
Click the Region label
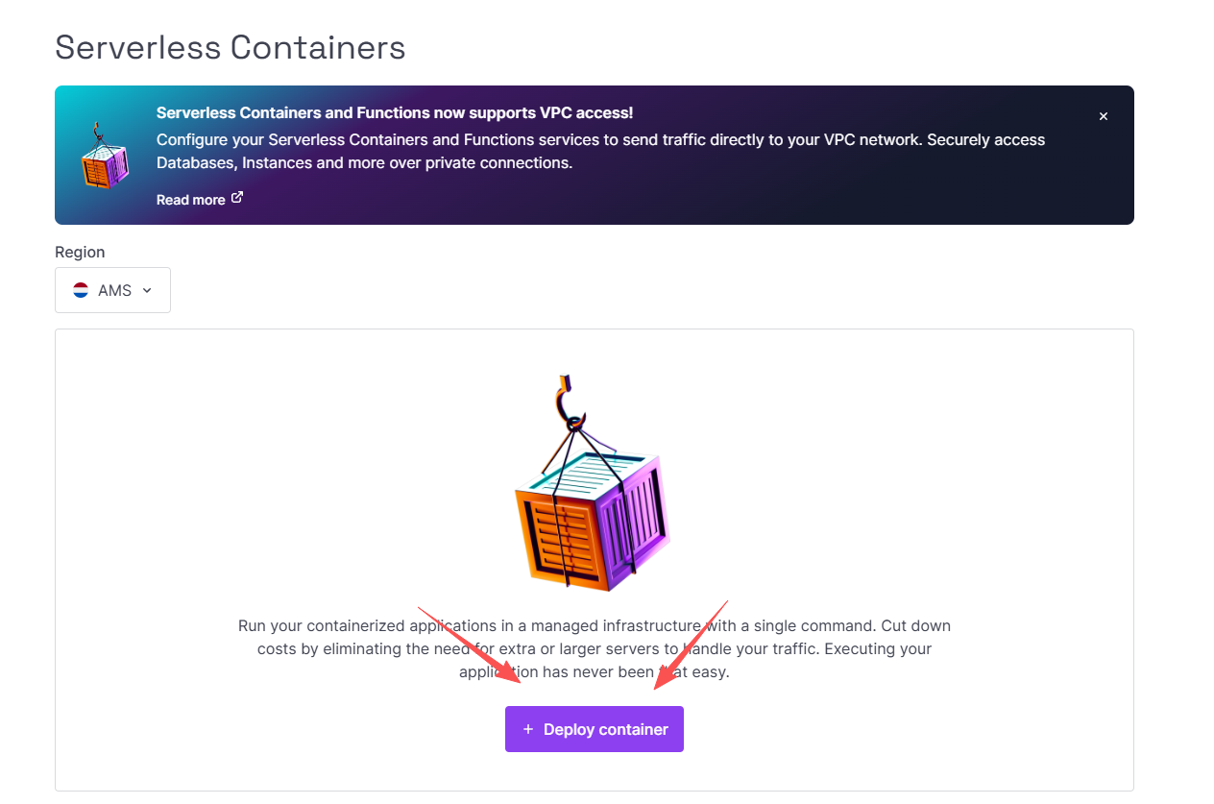tap(80, 252)
